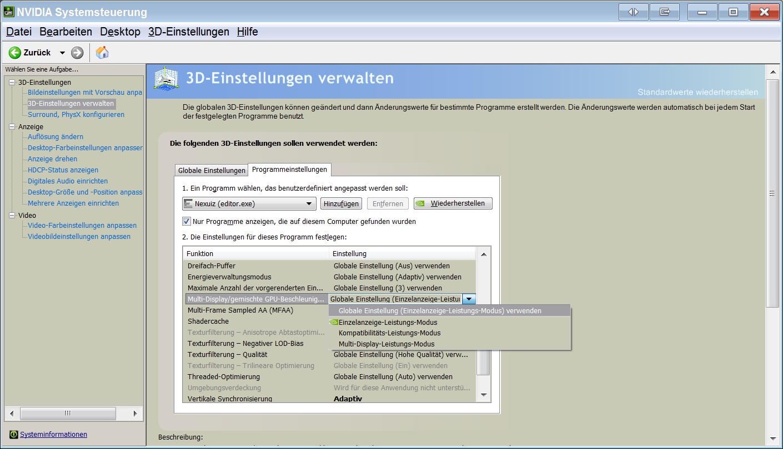The height and width of the screenshot is (449, 783).
Task: Select the Threaded-Optimierung row
Action: pos(329,376)
